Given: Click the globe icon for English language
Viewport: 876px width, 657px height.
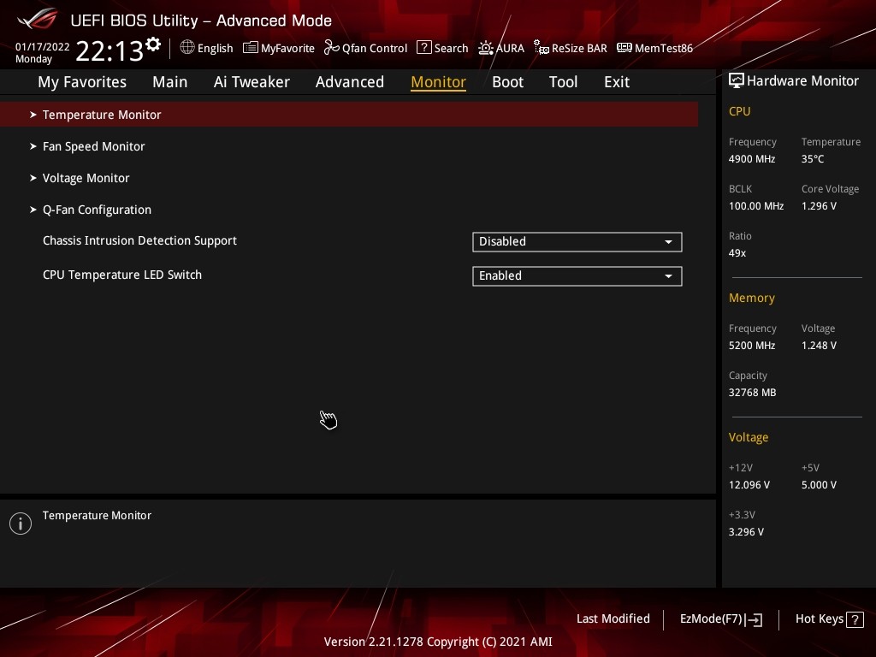Looking at the screenshot, I should pos(187,48).
